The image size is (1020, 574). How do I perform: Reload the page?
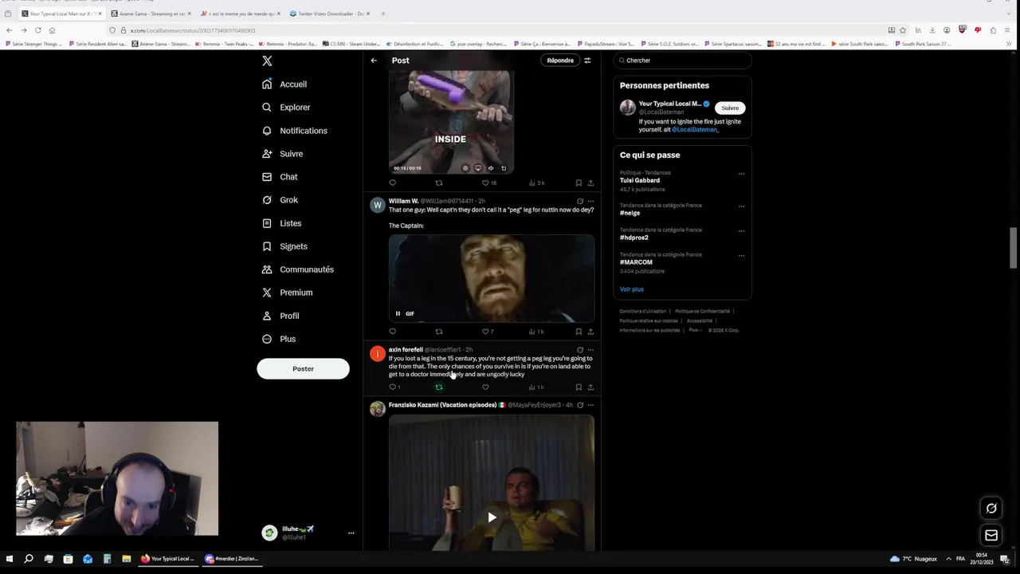[37, 30]
